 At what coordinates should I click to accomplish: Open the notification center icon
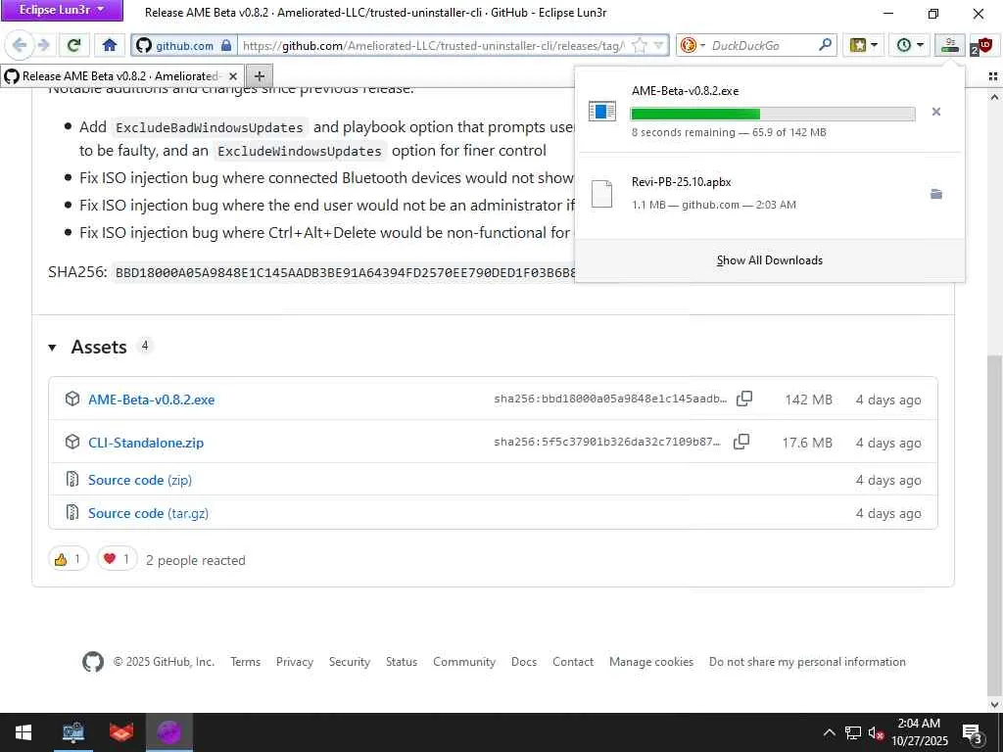coord(972,732)
